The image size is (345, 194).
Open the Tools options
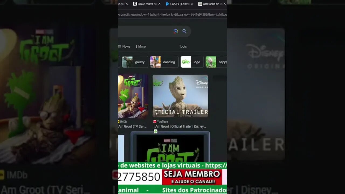point(183,46)
